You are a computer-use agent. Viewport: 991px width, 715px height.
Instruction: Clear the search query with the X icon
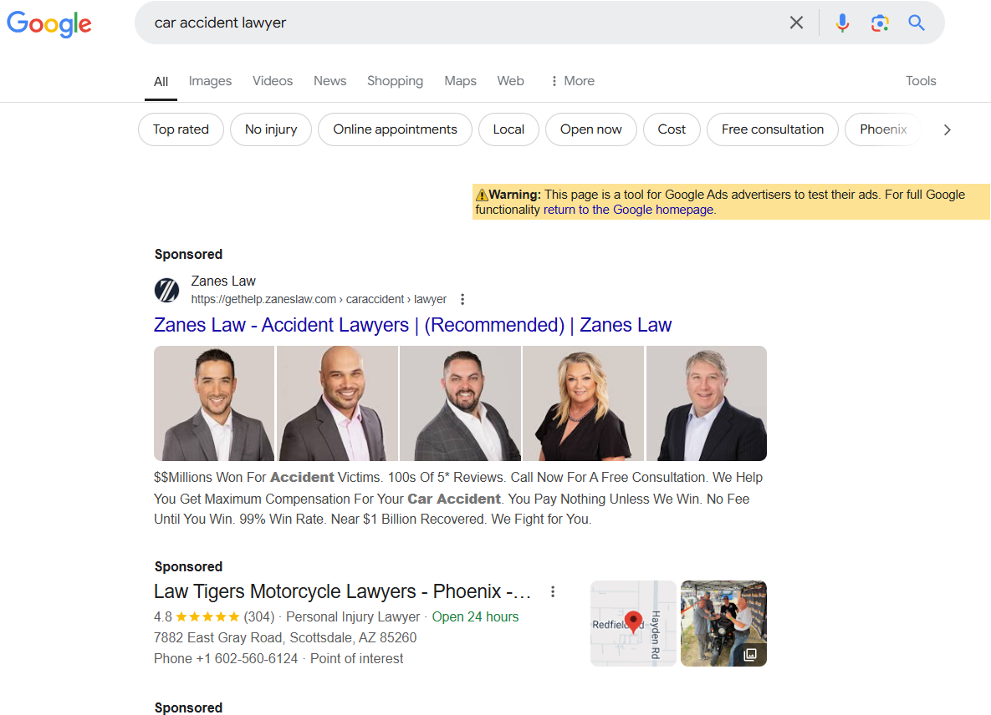(x=796, y=23)
